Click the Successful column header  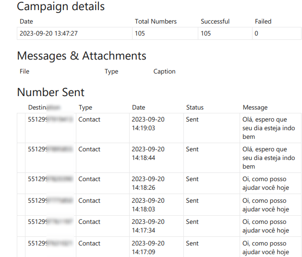(x=215, y=21)
